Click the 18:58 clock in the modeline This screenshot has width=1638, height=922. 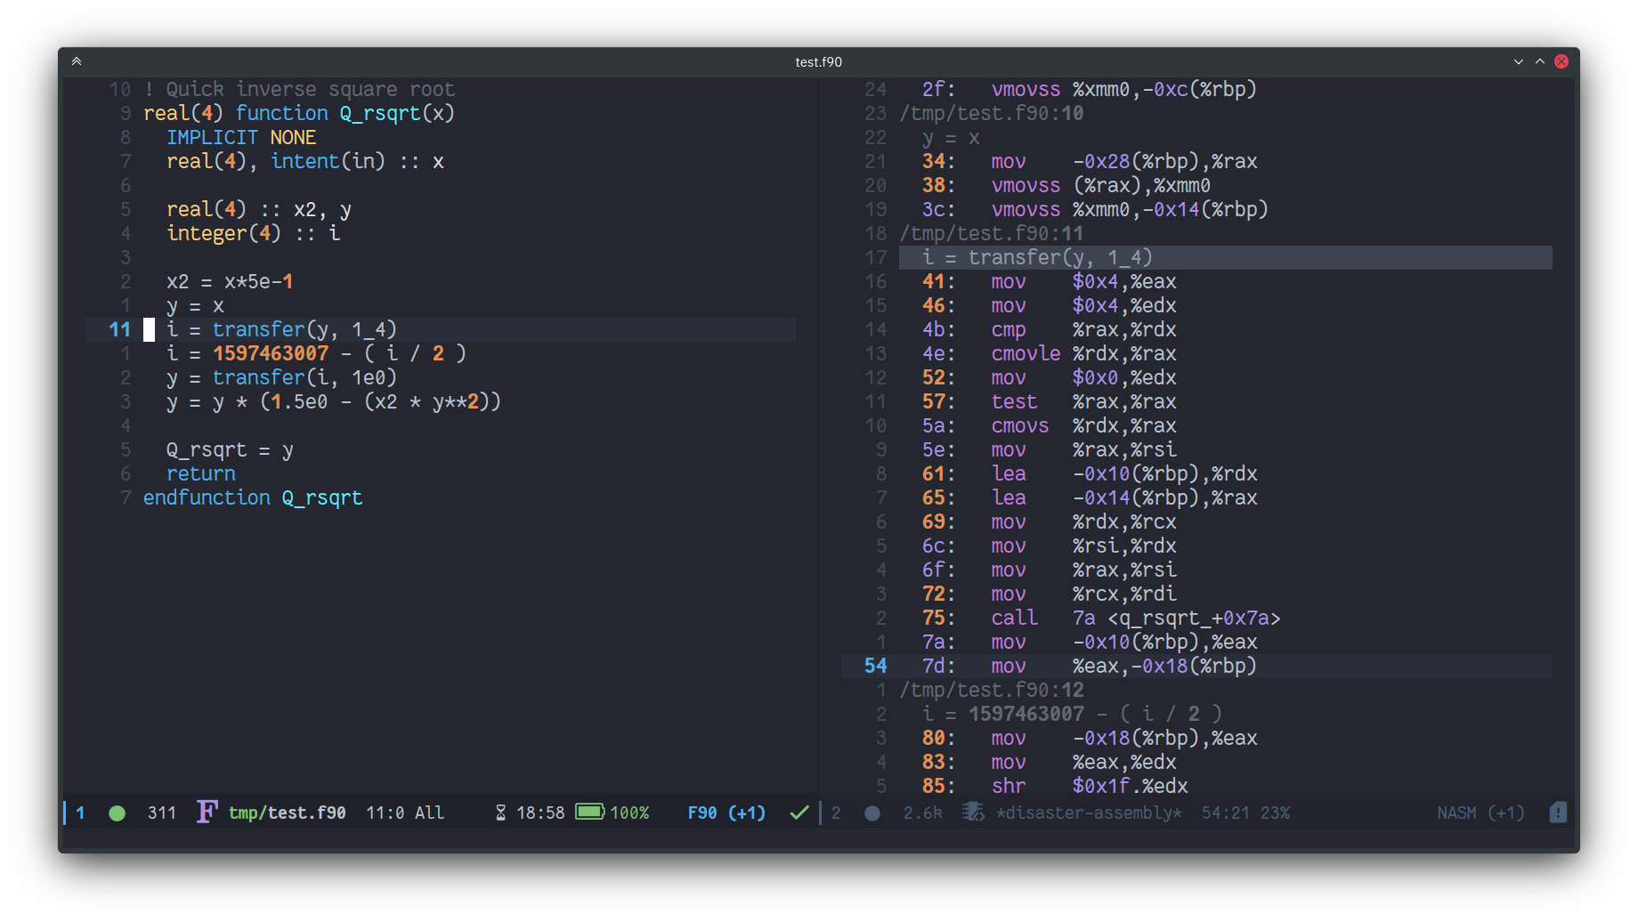pyautogui.click(x=540, y=813)
